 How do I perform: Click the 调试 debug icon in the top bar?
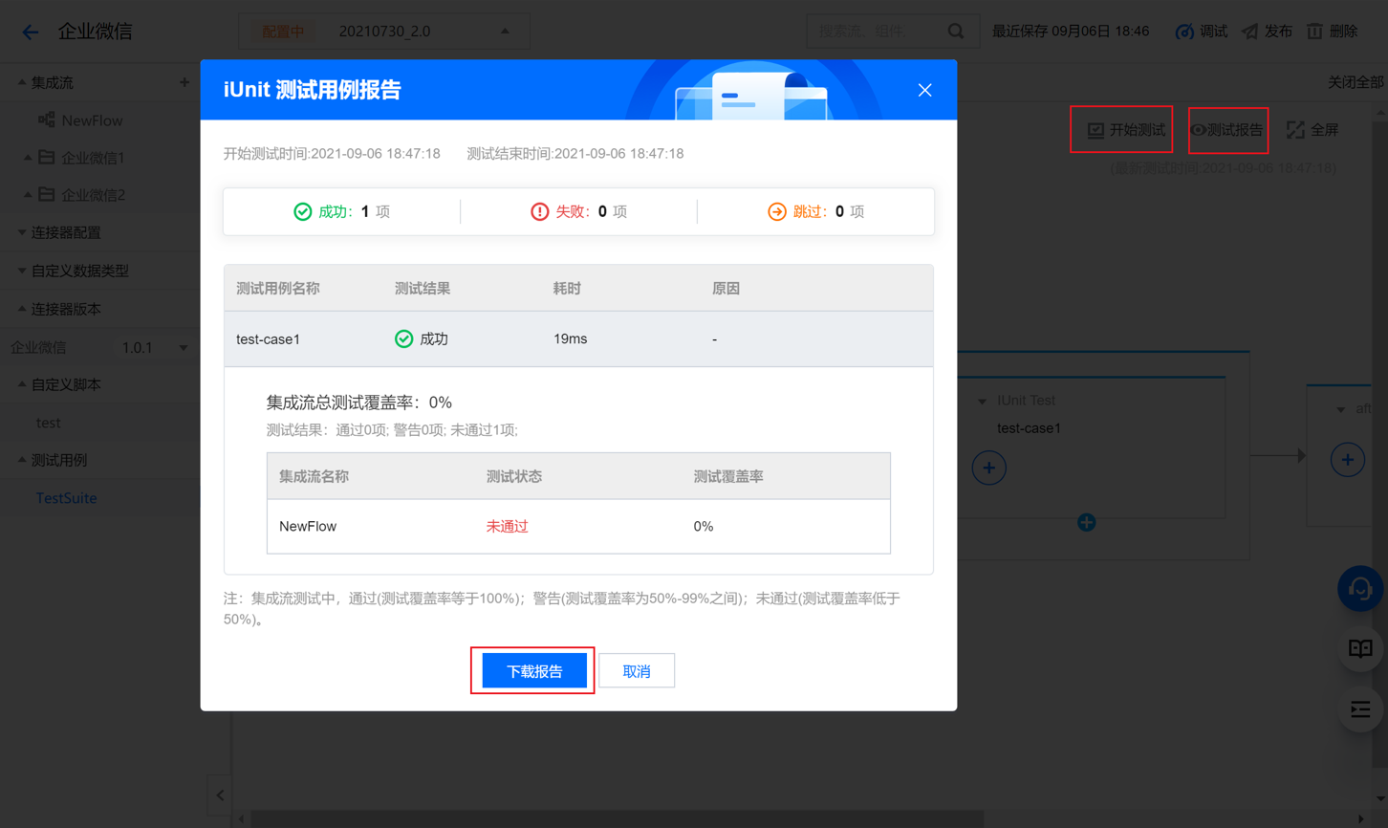(1184, 32)
